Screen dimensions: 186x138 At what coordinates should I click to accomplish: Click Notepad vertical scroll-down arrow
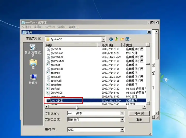[157, 113]
